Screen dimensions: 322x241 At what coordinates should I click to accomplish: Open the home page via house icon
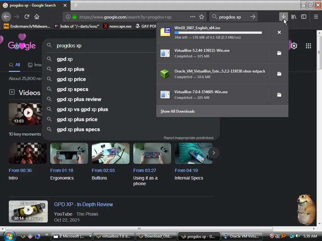point(37,17)
